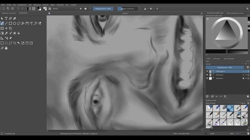Select the Similar Color Selection tool

coord(23,43)
